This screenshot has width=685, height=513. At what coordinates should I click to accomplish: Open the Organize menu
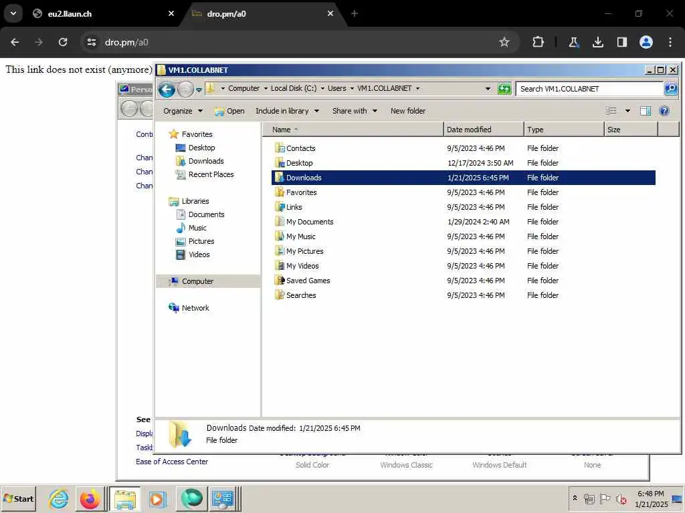(x=183, y=111)
